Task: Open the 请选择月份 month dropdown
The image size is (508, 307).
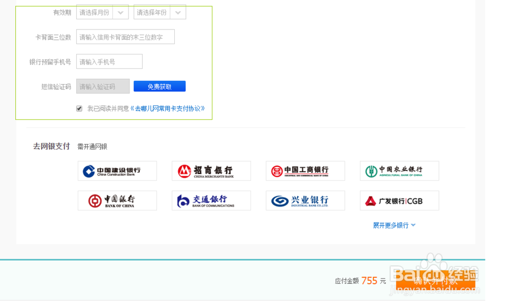Action: (x=103, y=12)
